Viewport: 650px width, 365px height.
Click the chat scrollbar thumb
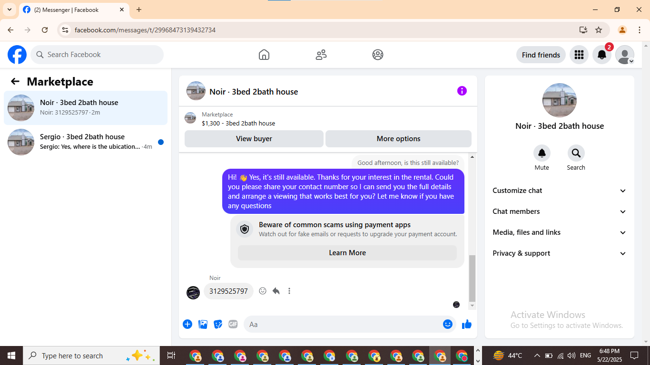point(473,279)
